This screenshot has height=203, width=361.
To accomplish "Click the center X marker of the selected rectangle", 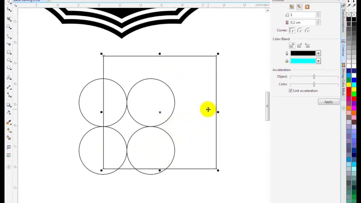I will coord(160,112).
